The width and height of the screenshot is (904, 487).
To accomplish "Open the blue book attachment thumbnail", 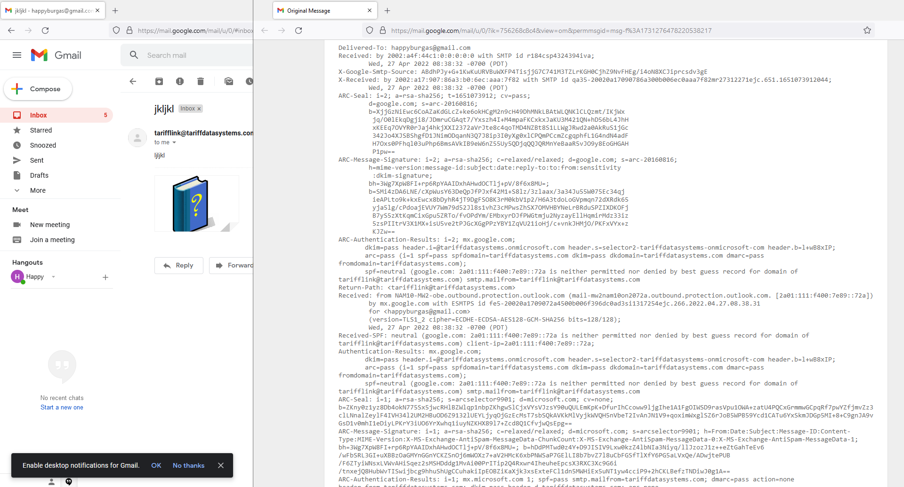I will pos(197,204).
